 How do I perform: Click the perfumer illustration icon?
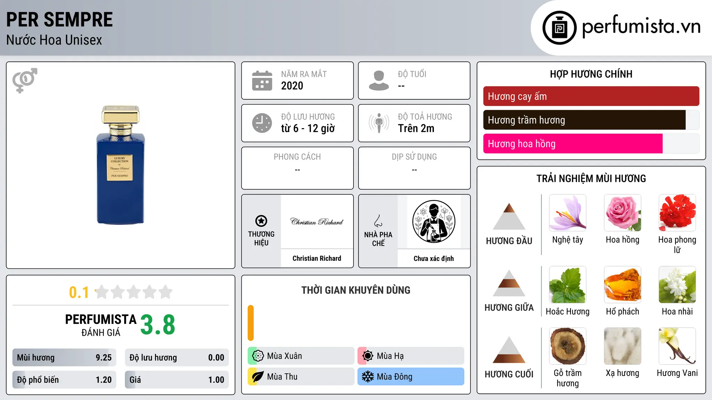click(x=434, y=222)
